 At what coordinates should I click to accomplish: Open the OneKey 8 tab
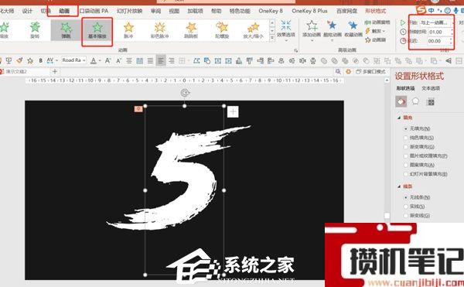pyautogui.click(x=271, y=11)
